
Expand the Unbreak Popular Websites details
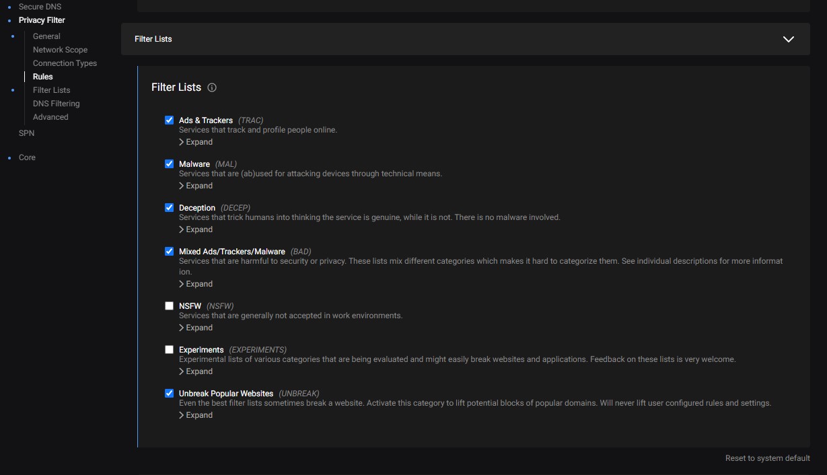coord(196,415)
